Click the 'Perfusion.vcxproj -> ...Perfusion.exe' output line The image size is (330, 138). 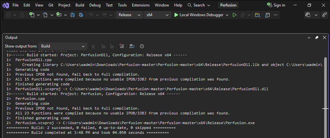click(x=131, y=123)
